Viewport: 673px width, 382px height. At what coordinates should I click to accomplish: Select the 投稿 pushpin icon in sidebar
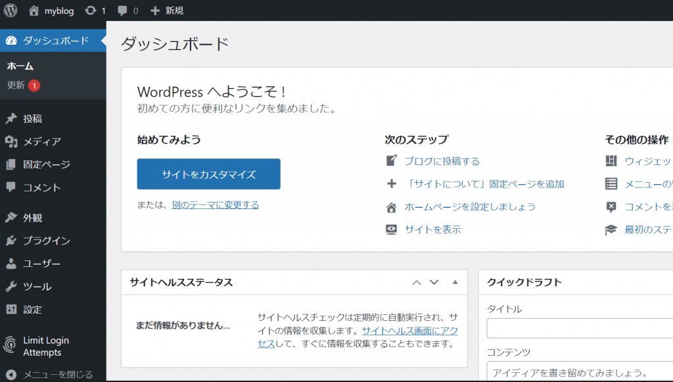pos(13,118)
